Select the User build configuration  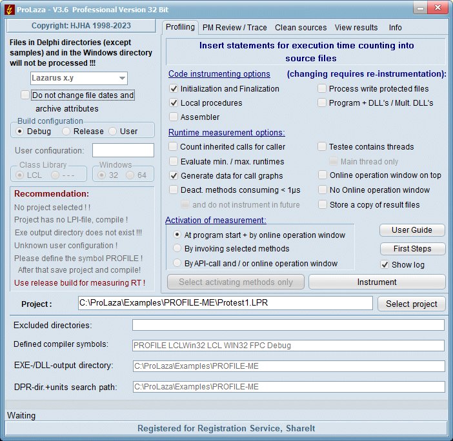pyautogui.click(x=113, y=131)
